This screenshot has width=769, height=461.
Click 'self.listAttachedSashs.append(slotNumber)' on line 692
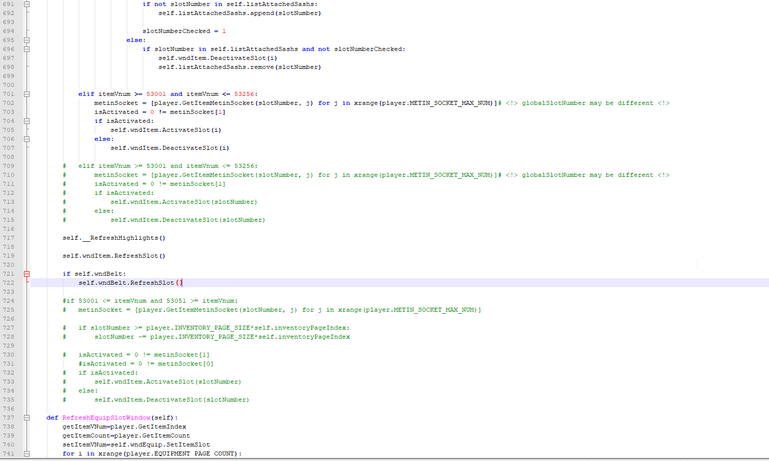coord(240,13)
